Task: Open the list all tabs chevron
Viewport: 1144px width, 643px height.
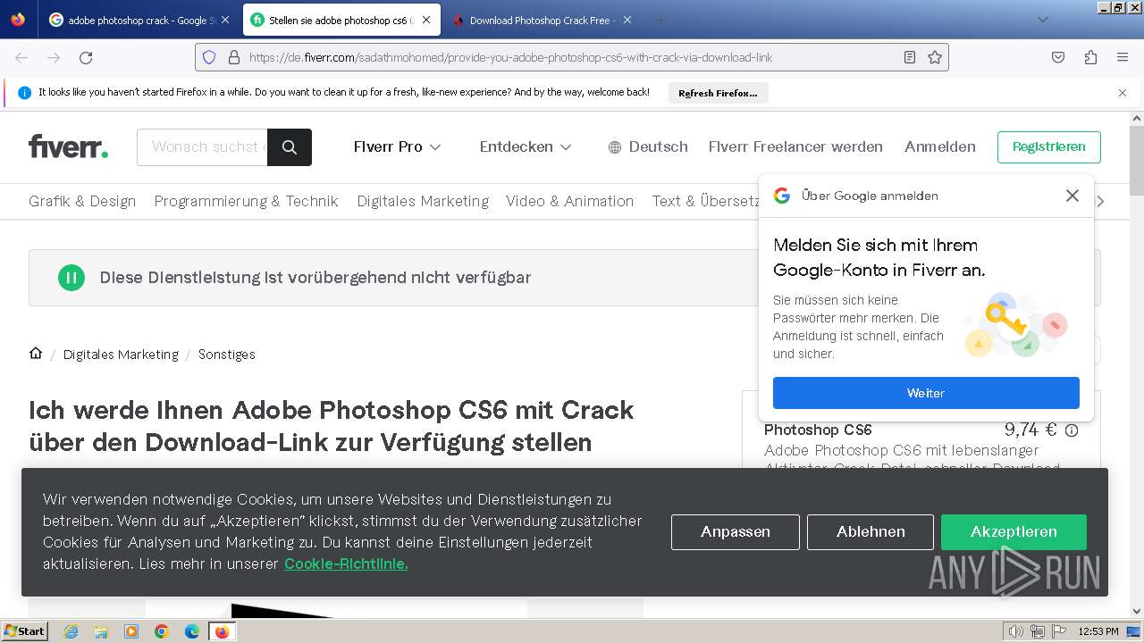Action: click(1042, 20)
